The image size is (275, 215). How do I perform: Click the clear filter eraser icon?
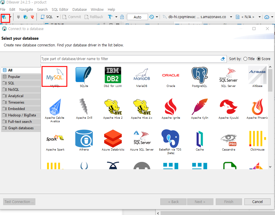(x=223, y=59)
